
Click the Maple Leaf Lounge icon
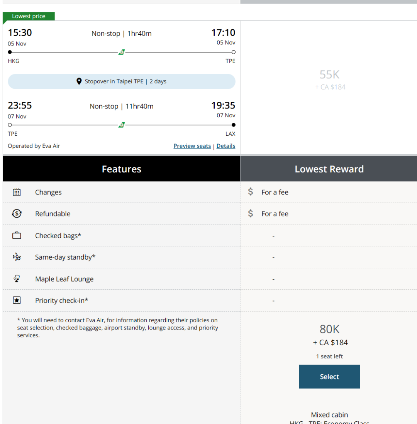[x=17, y=279]
